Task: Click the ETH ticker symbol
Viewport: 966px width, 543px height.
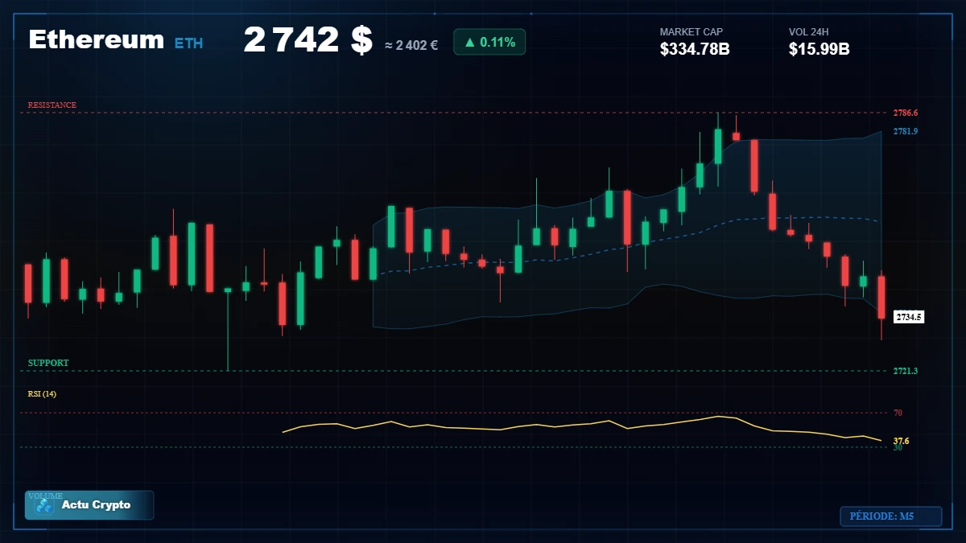Action: coord(189,43)
